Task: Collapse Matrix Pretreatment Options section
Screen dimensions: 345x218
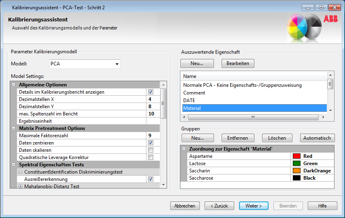Action: pyautogui.click(x=14, y=128)
